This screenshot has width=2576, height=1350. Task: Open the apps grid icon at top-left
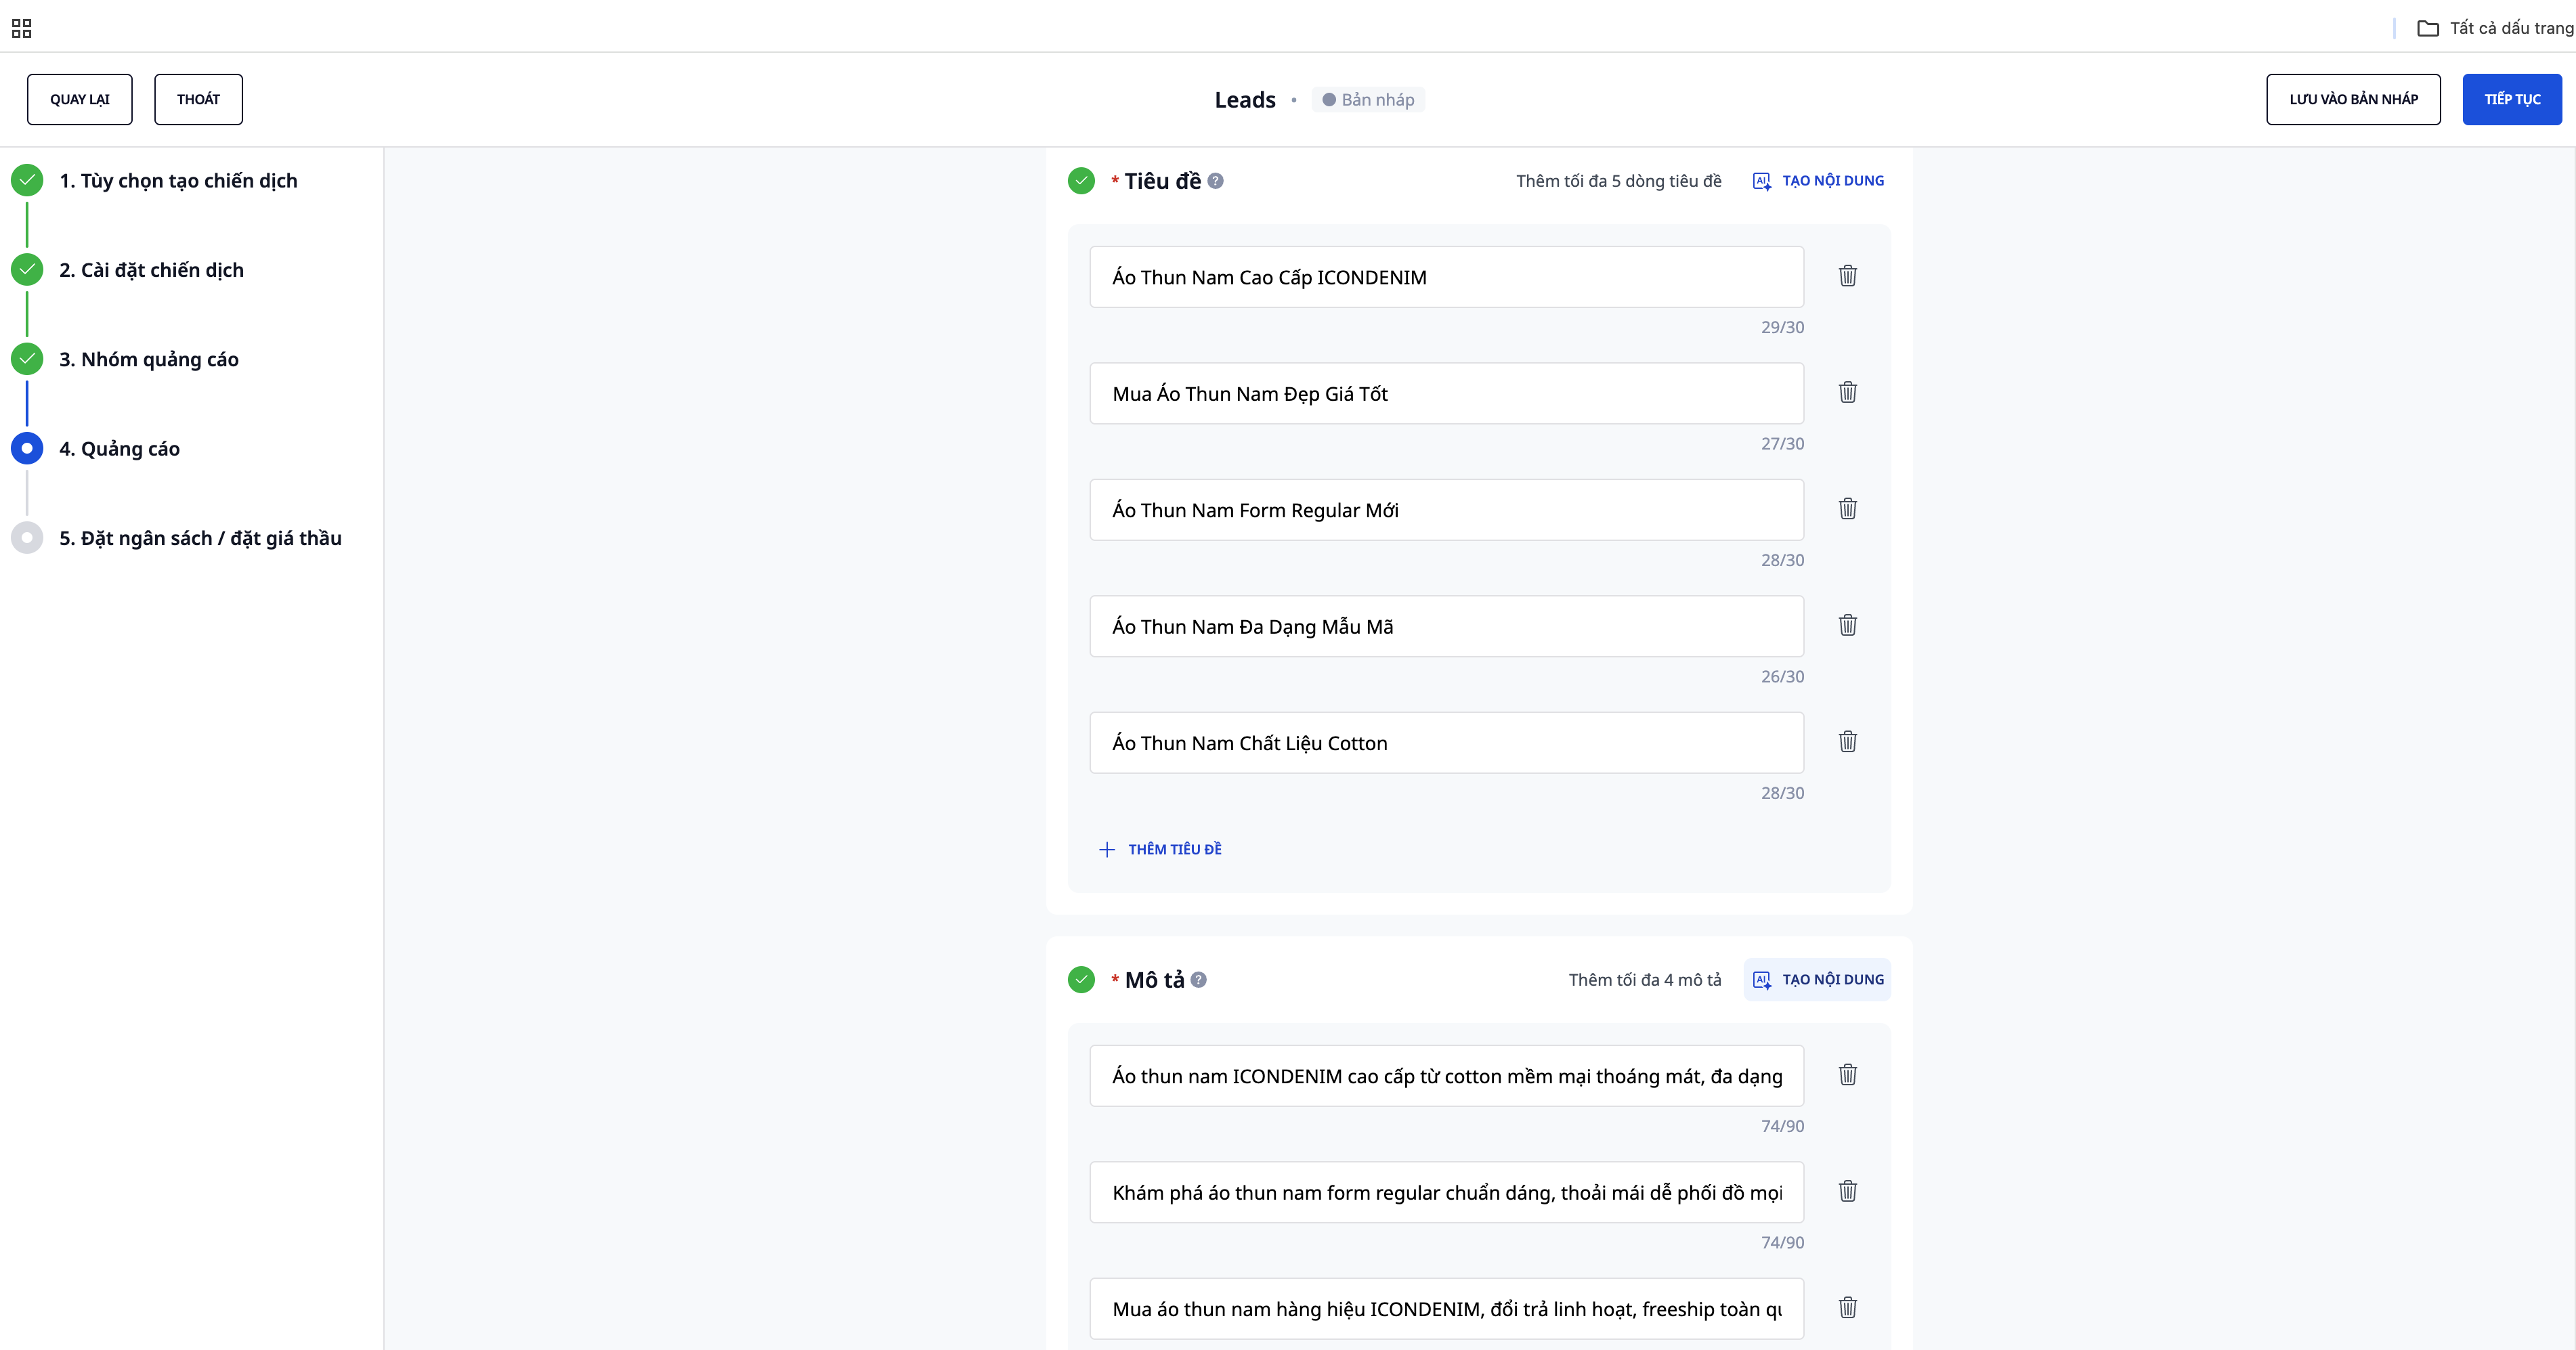21,28
